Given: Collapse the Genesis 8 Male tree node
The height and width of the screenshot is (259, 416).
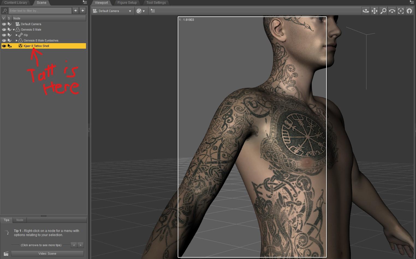Looking at the screenshot, I should click(14, 30).
